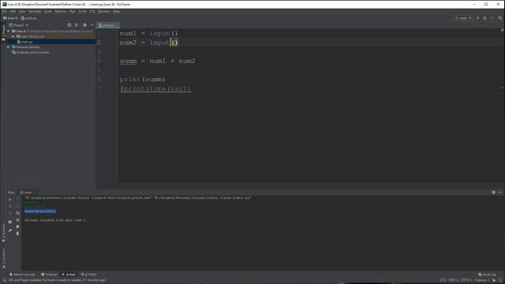Open the File menu

click(x=5, y=11)
